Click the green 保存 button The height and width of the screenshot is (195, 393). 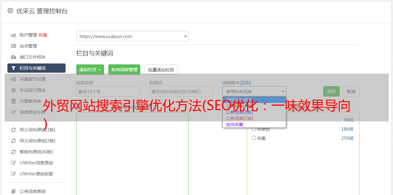point(331,91)
